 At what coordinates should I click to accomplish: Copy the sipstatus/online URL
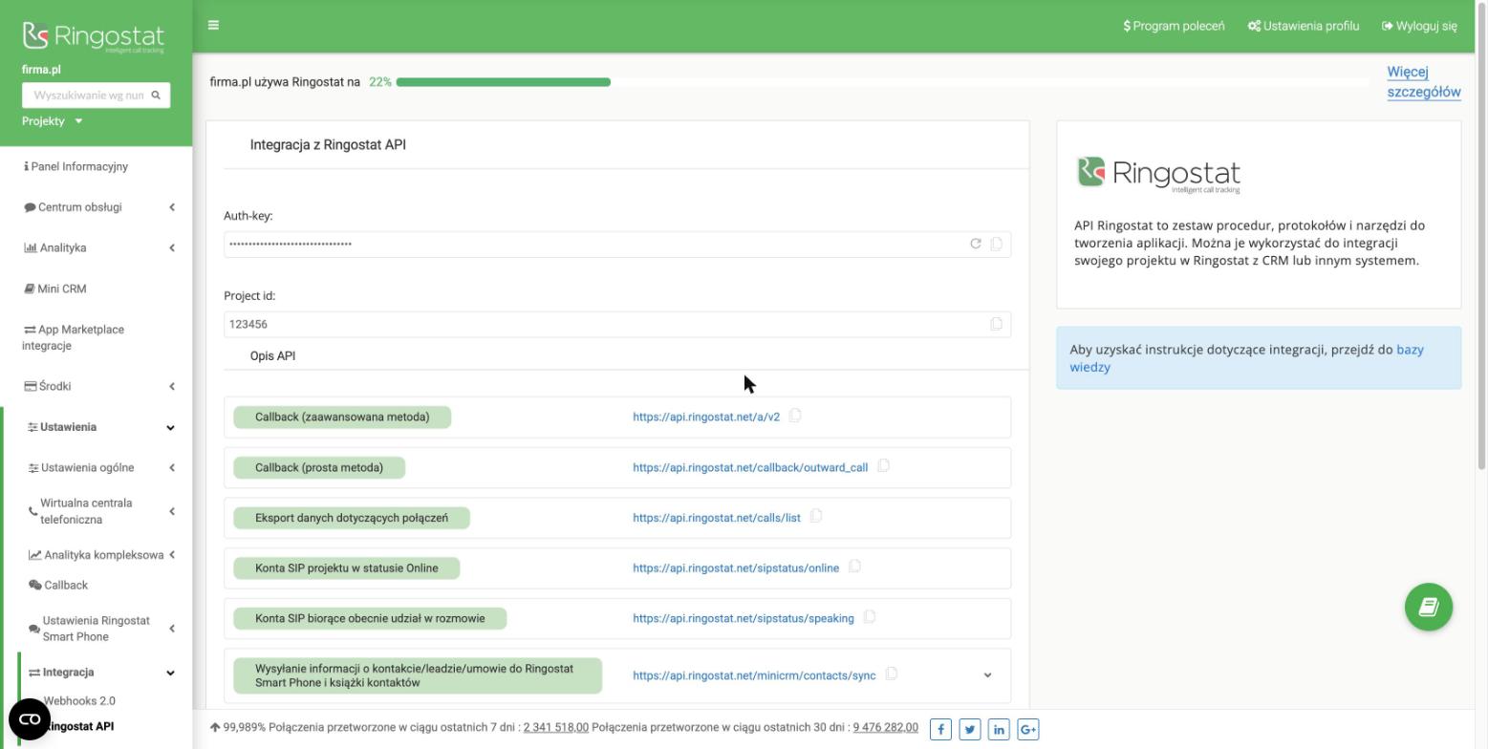pos(854,567)
